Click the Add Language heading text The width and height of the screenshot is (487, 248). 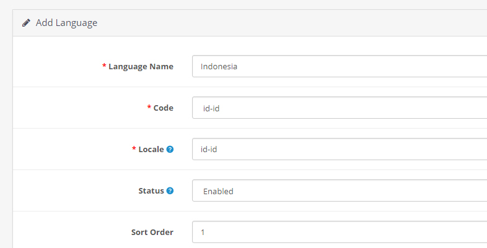(66, 23)
